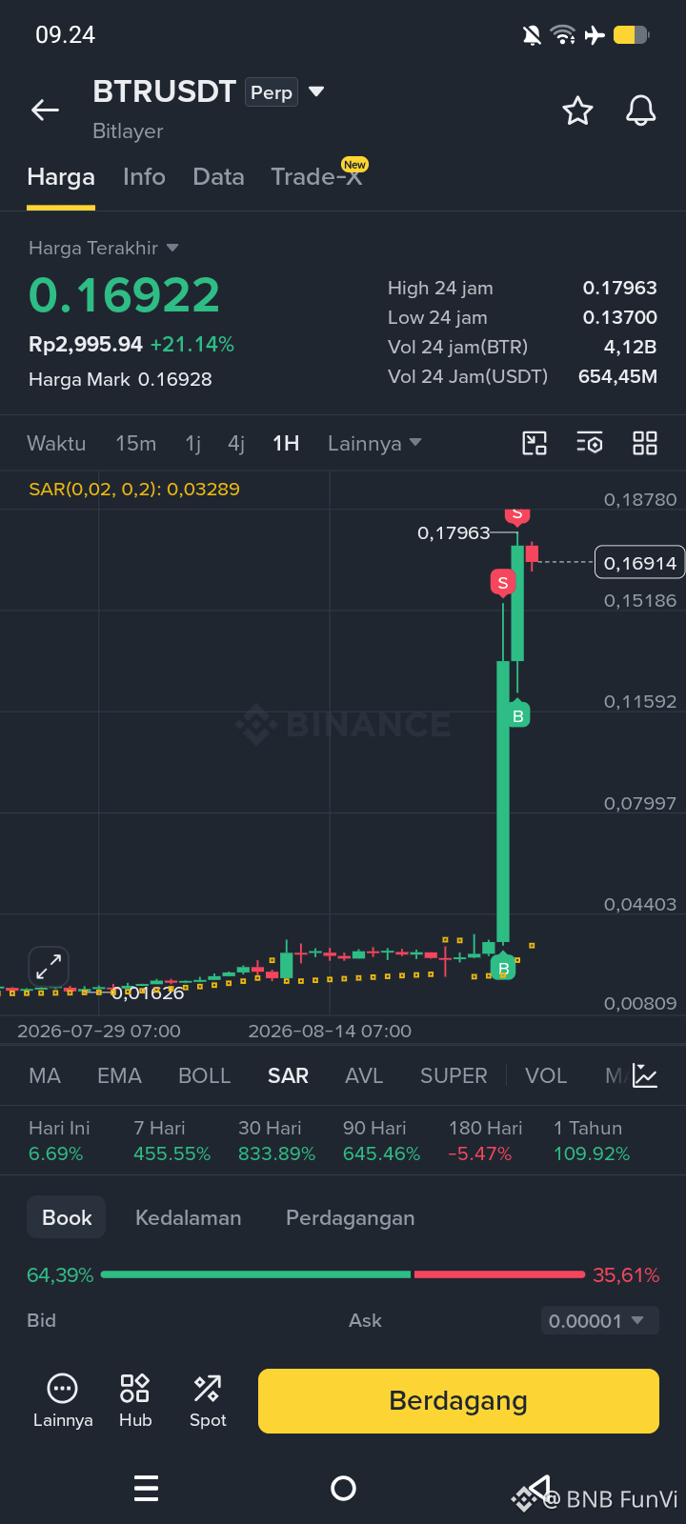Tap the last price 0.16922

pyautogui.click(x=125, y=295)
